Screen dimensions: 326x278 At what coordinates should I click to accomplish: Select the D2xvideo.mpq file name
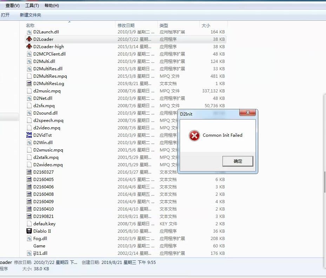(48, 165)
